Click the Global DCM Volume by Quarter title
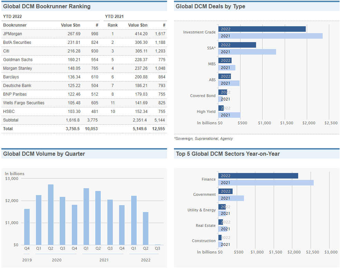Image resolution: width=342 pixels, height=269 pixels. coord(44,154)
